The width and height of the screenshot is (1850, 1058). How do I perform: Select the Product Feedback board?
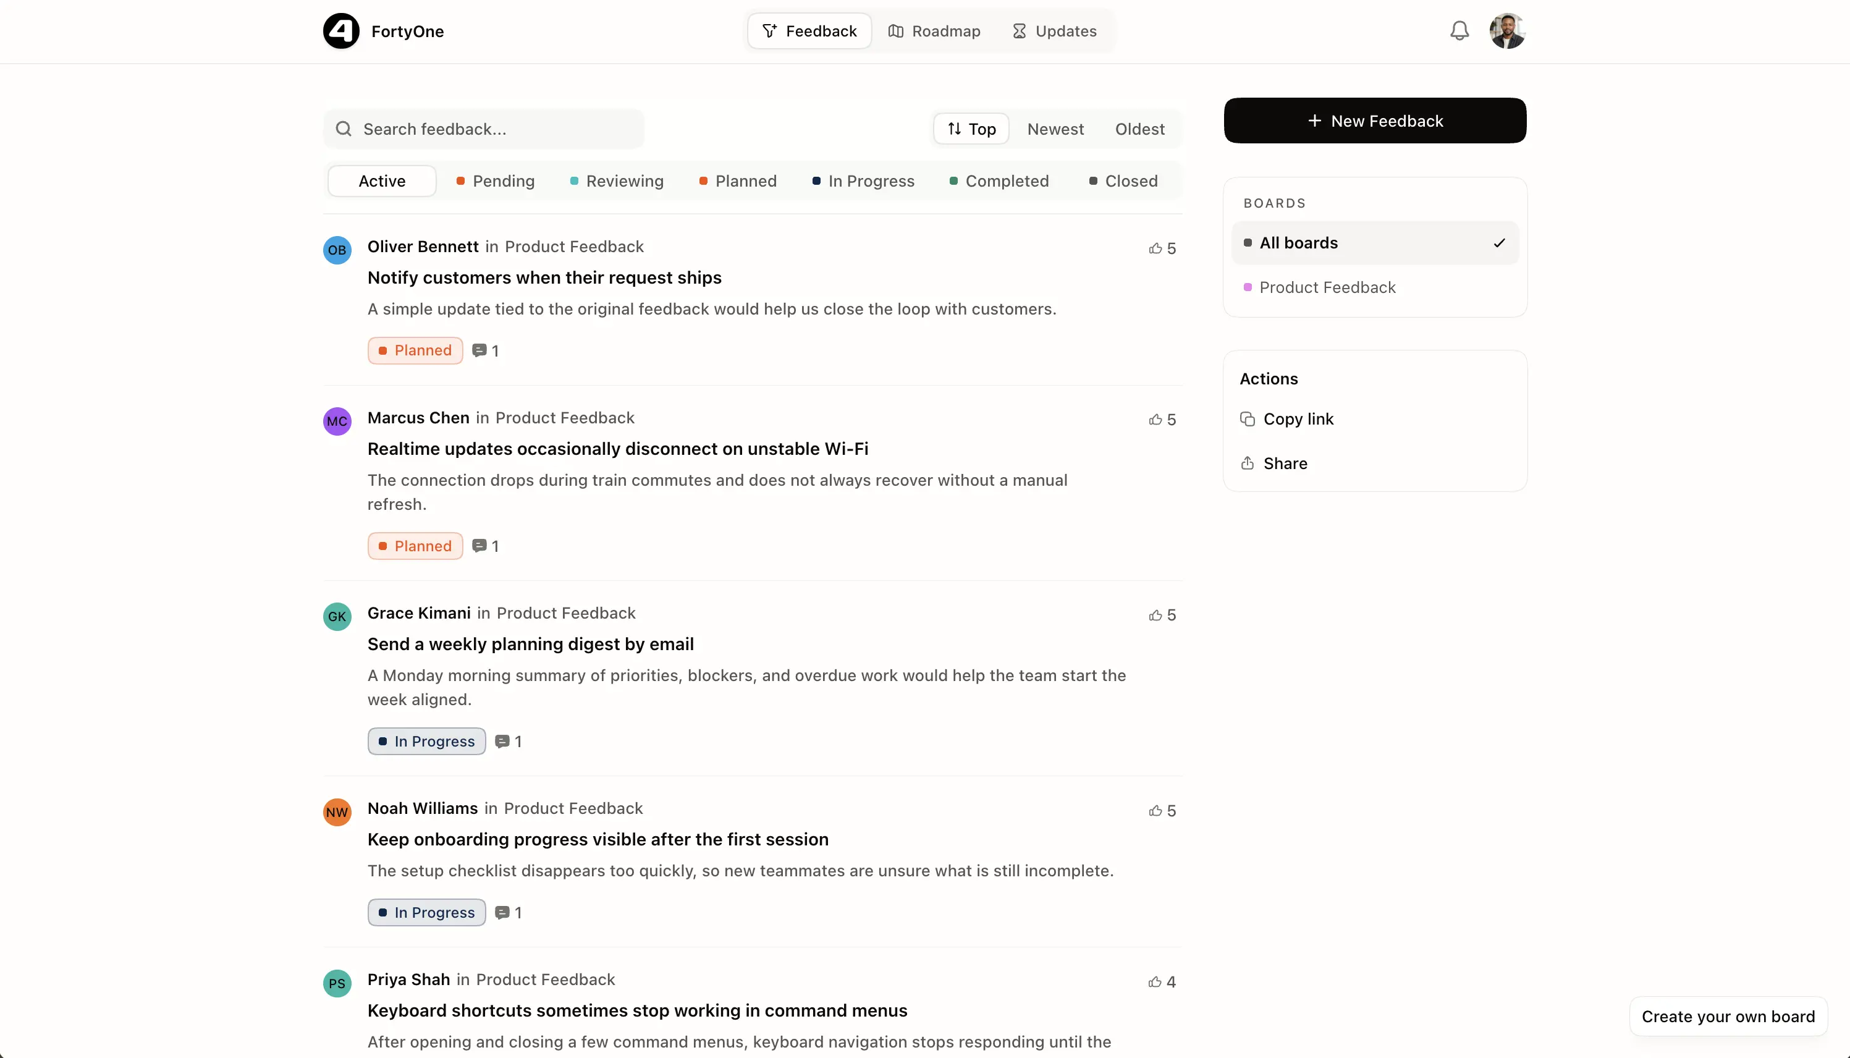(x=1375, y=287)
